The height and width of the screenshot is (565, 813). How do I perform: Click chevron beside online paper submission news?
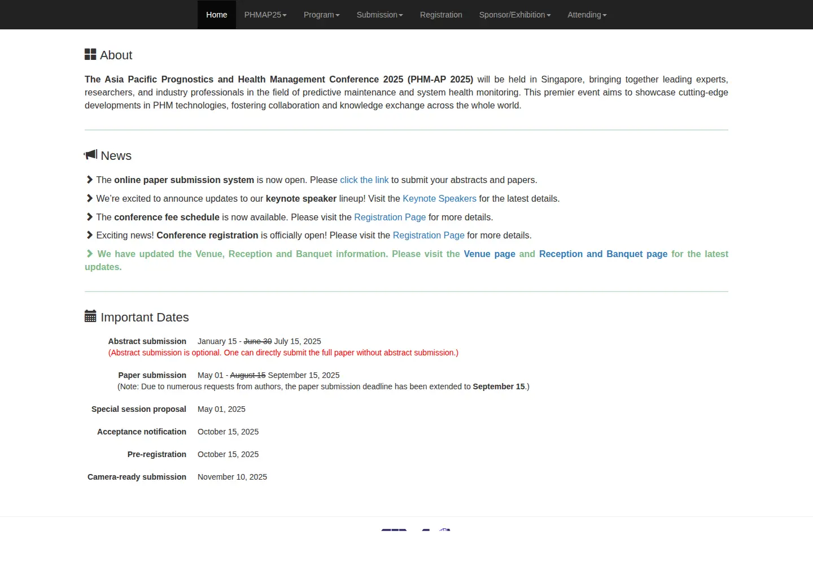89,180
